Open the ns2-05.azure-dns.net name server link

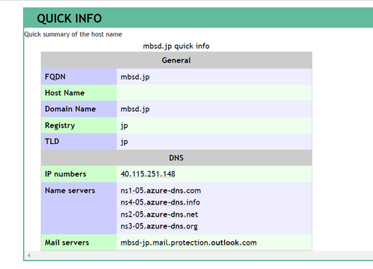[159, 214]
